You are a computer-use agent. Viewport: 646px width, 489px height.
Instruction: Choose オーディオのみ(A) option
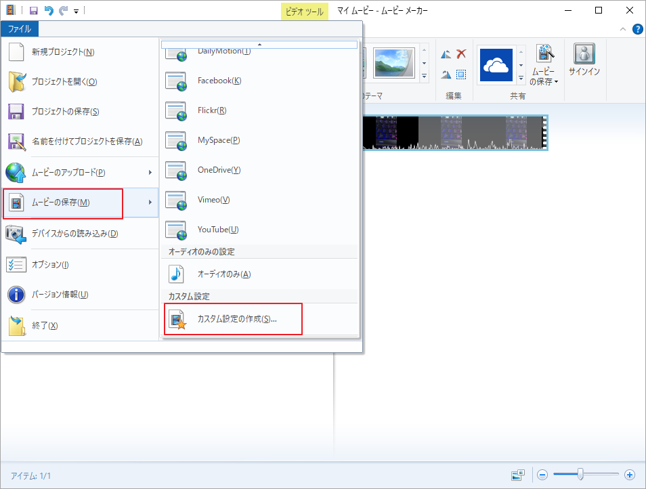(259, 274)
